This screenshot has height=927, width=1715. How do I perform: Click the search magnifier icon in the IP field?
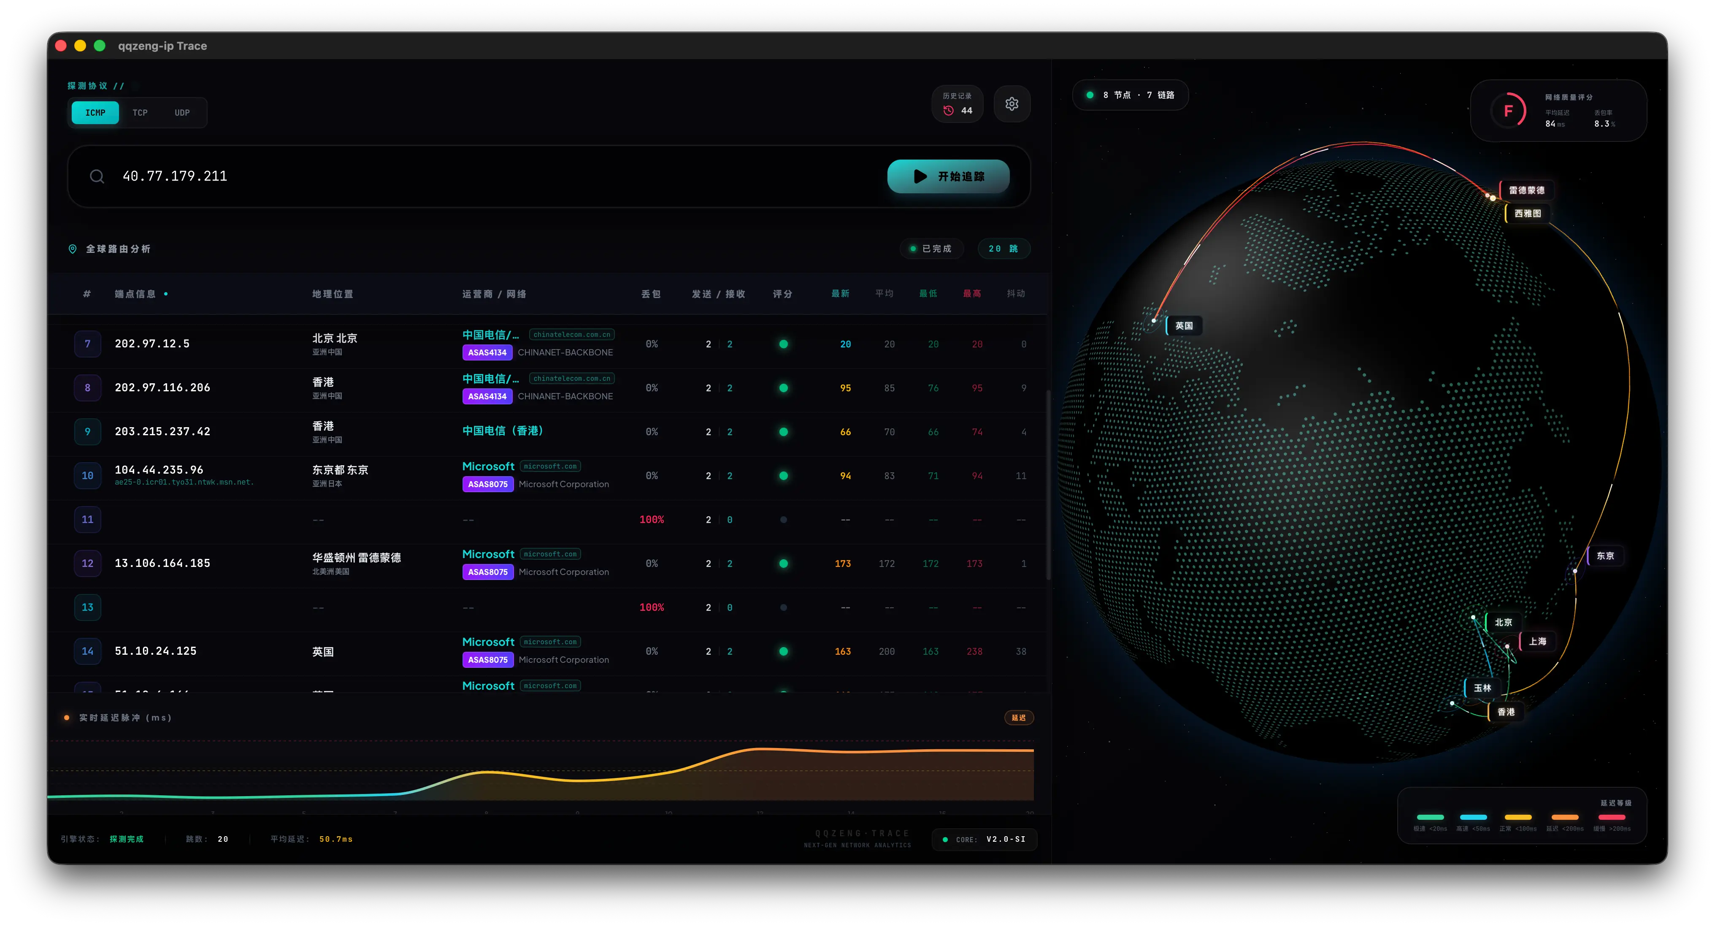97,176
